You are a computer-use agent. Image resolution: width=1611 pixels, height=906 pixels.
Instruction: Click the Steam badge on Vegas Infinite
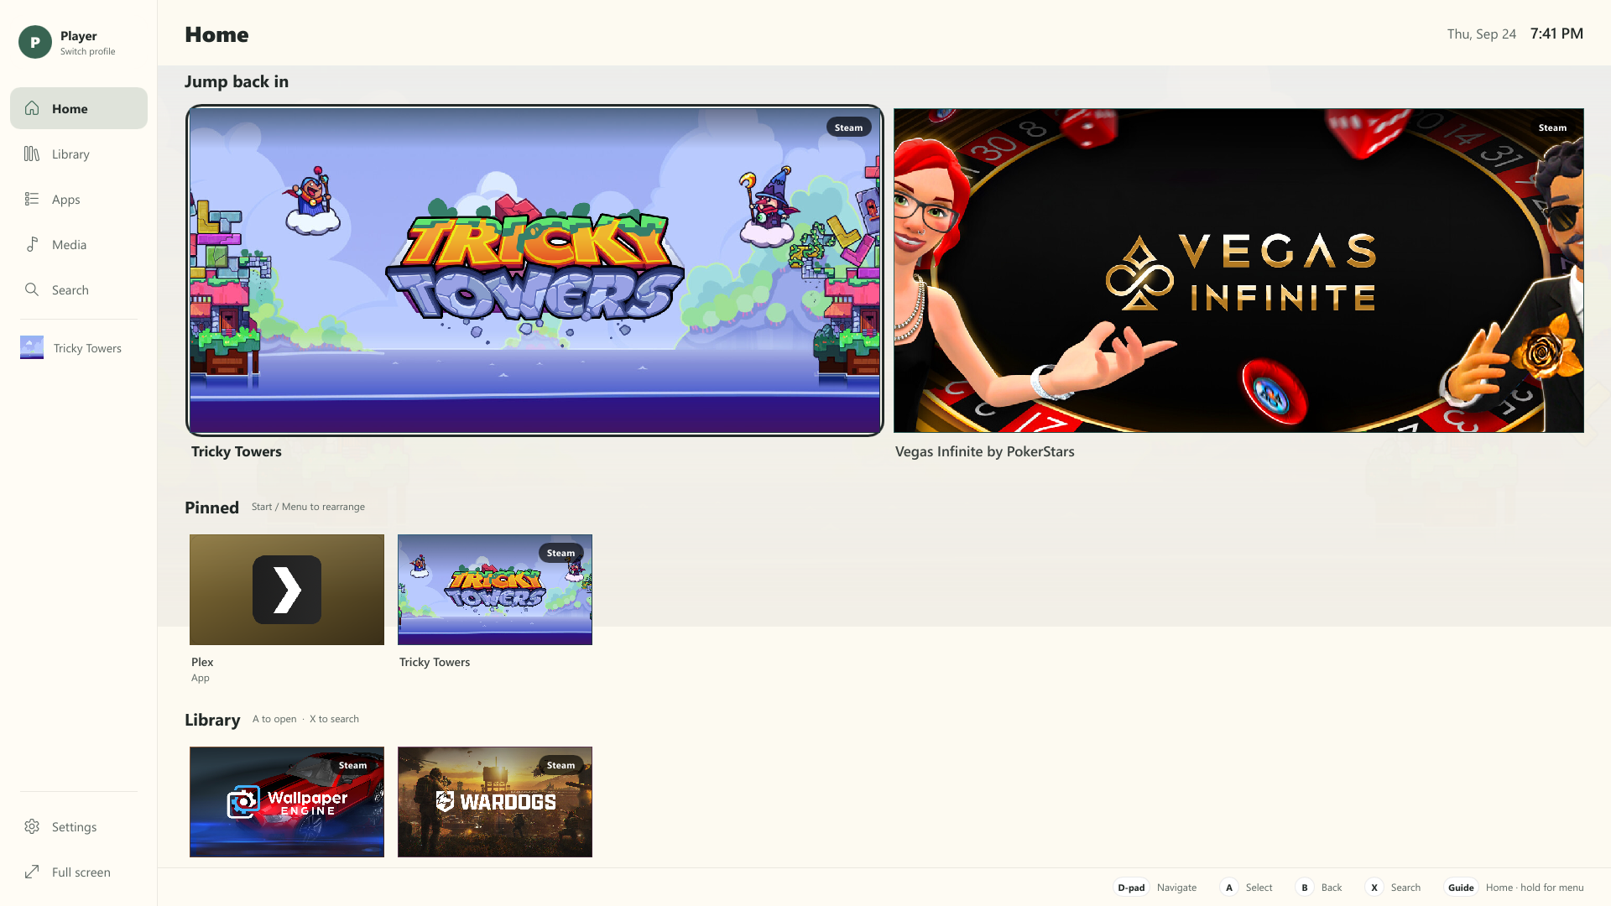click(1552, 128)
